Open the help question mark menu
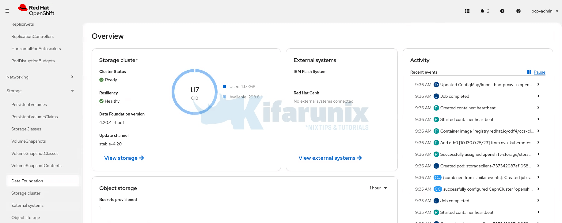The height and width of the screenshot is (223, 562). click(x=518, y=11)
